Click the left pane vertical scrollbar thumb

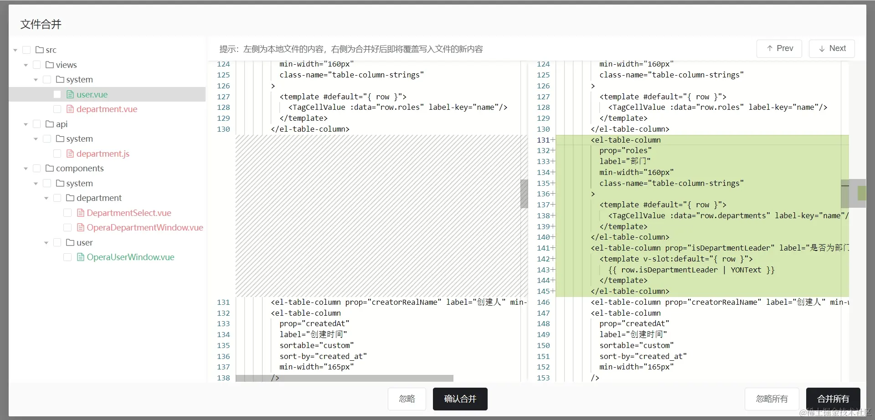click(524, 194)
